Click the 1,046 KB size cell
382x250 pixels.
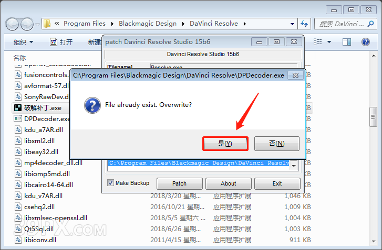pyautogui.click(x=297, y=196)
